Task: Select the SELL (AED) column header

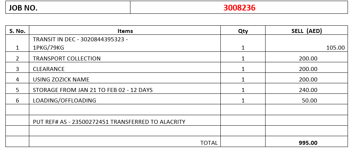Action: pyautogui.click(x=306, y=31)
